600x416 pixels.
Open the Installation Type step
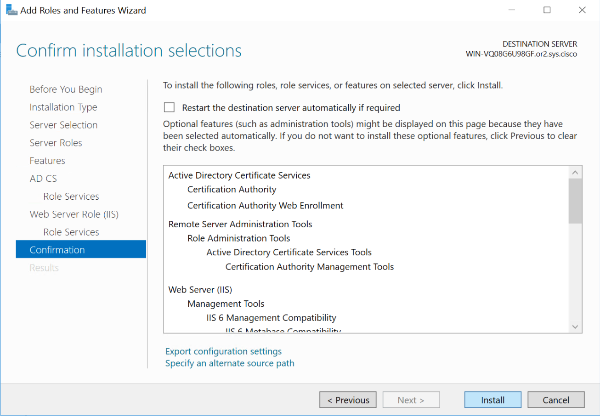[63, 107]
